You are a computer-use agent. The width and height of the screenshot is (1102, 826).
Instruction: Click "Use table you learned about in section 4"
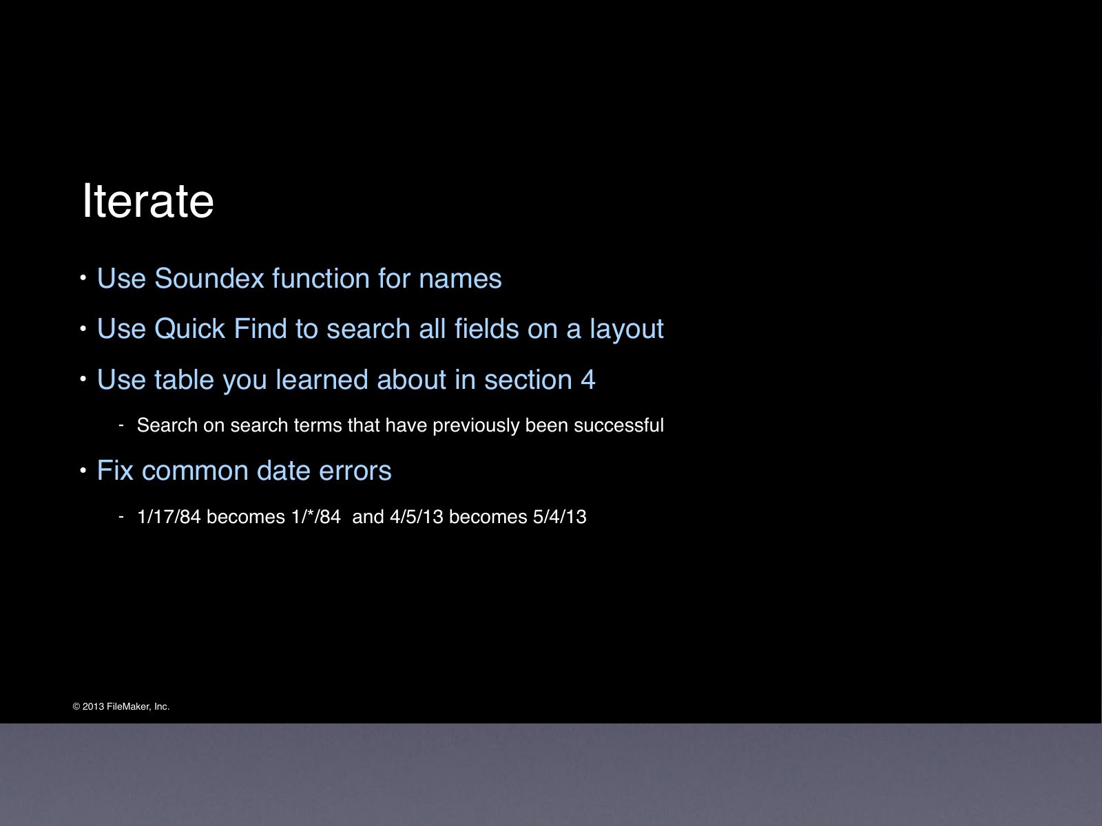pos(346,380)
